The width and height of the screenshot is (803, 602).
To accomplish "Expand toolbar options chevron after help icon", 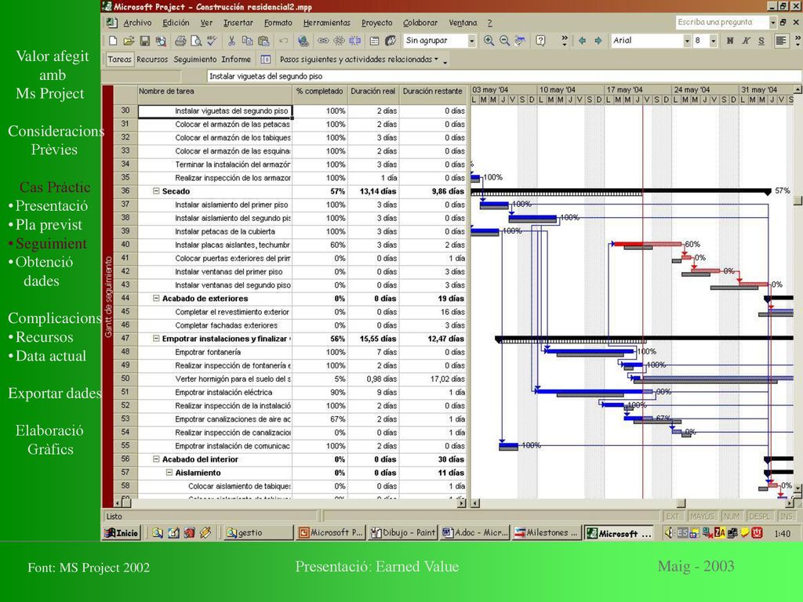I will click(x=564, y=41).
